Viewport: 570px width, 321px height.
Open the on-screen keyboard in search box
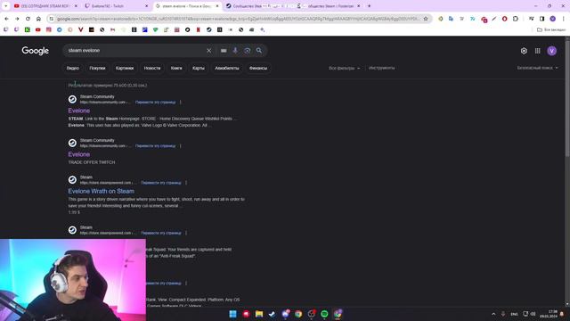[224, 51]
